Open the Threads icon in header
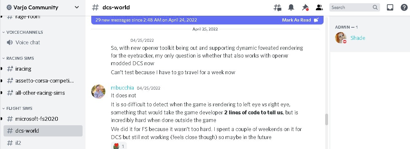This screenshot has width=410, height=149. click(277, 7)
